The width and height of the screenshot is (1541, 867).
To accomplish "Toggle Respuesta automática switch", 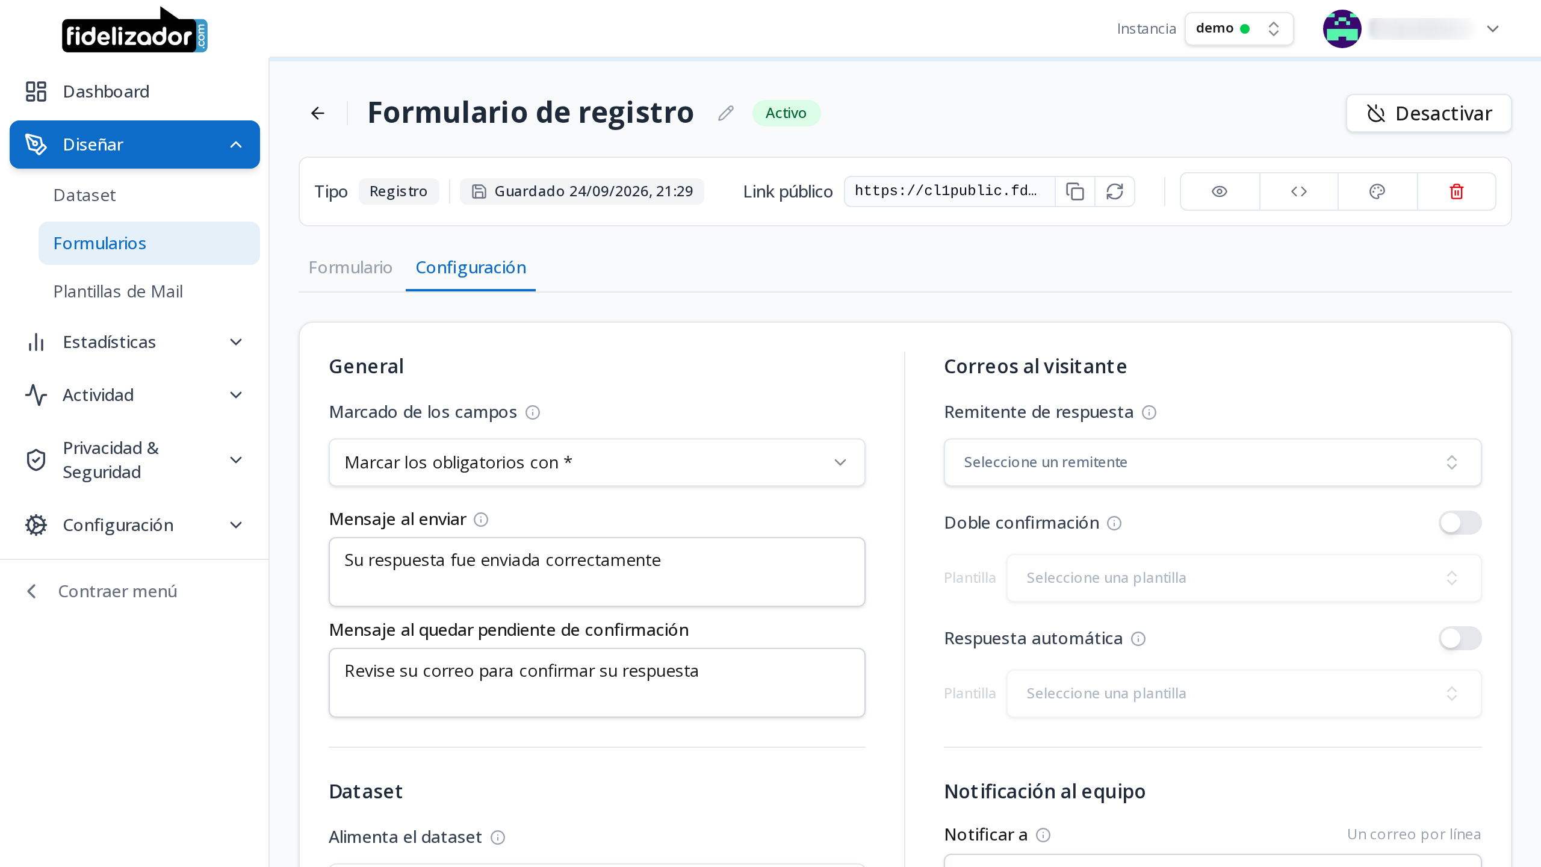I will pyautogui.click(x=1460, y=638).
